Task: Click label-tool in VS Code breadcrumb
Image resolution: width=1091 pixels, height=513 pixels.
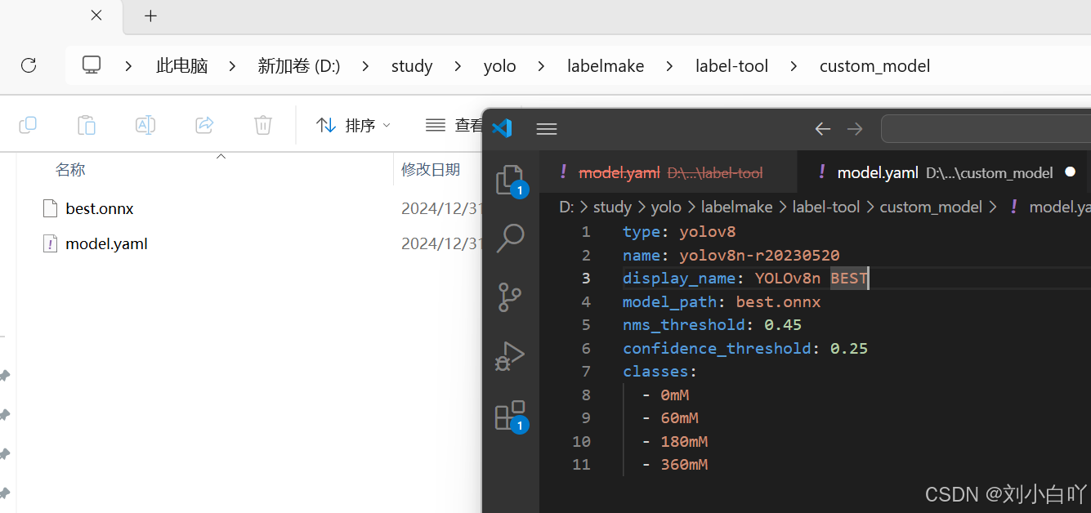Action: pyautogui.click(x=826, y=207)
